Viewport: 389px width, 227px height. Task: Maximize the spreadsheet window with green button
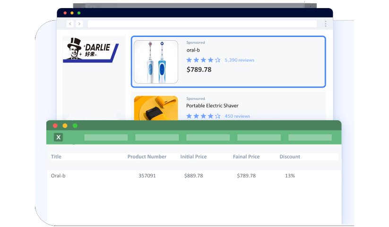coord(75,126)
